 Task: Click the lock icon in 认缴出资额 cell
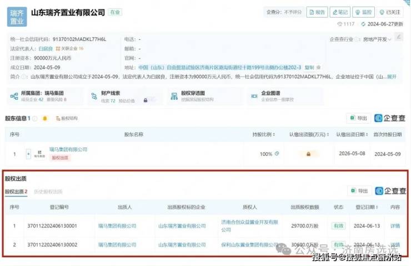308,154
